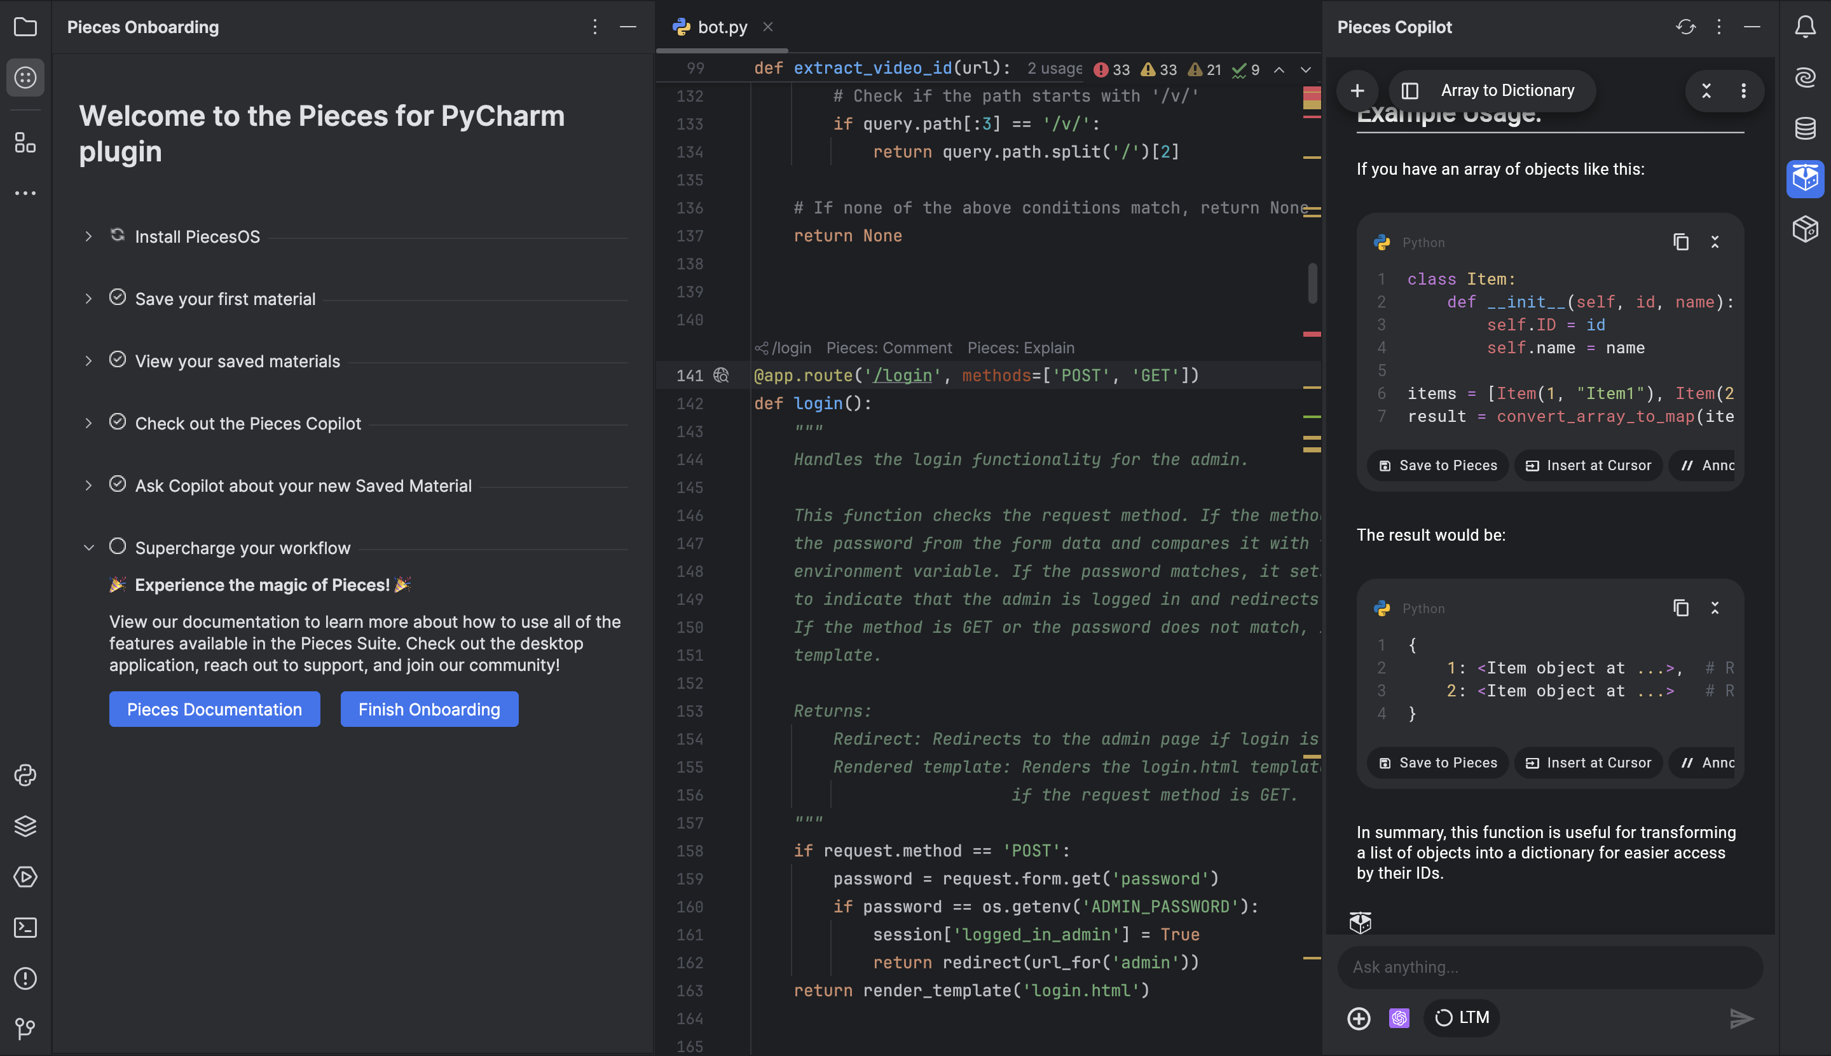Hide the Pieces Onboarding panel
The width and height of the screenshot is (1831, 1056).
pyautogui.click(x=627, y=27)
